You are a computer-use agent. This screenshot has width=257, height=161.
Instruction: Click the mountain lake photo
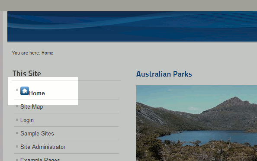(x=196, y=123)
